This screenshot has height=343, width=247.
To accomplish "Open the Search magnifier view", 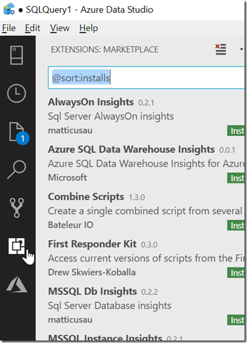I will click(x=17, y=170).
